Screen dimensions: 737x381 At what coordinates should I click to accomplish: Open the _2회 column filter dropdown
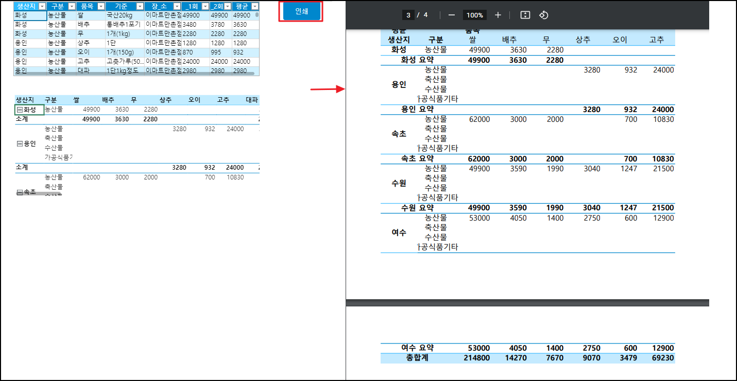(x=228, y=6)
